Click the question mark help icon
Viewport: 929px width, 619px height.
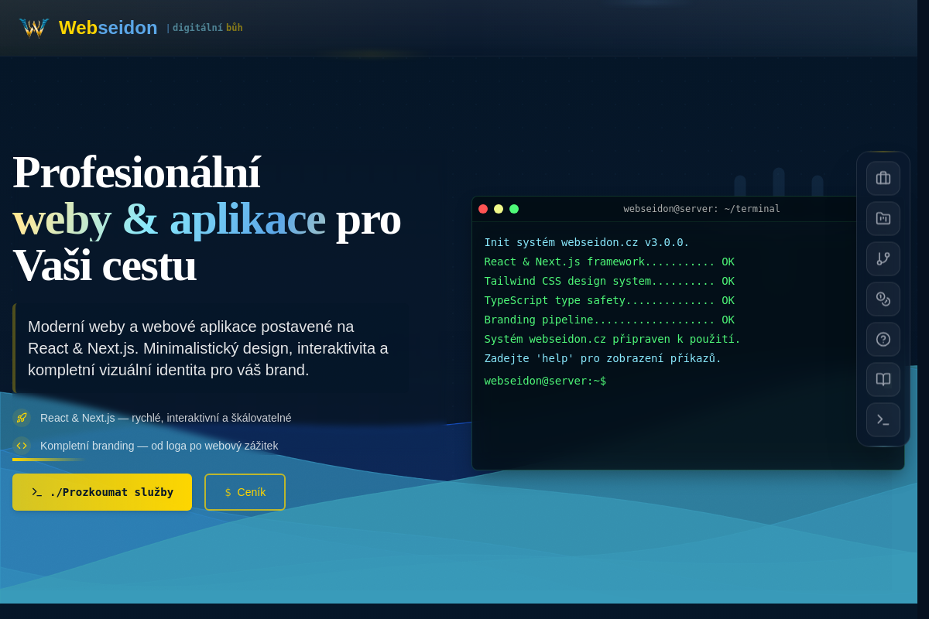(x=883, y=339)
